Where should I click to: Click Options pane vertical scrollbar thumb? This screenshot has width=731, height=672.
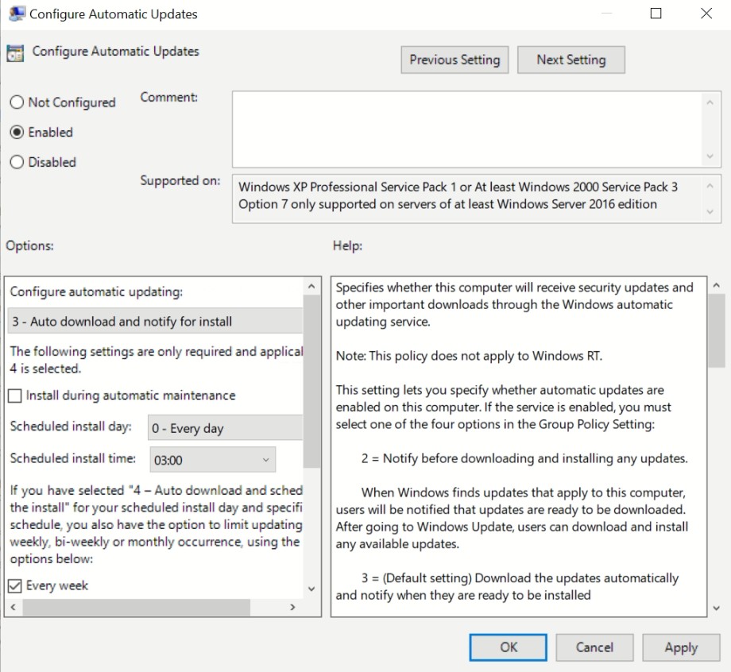click(312, 381)
